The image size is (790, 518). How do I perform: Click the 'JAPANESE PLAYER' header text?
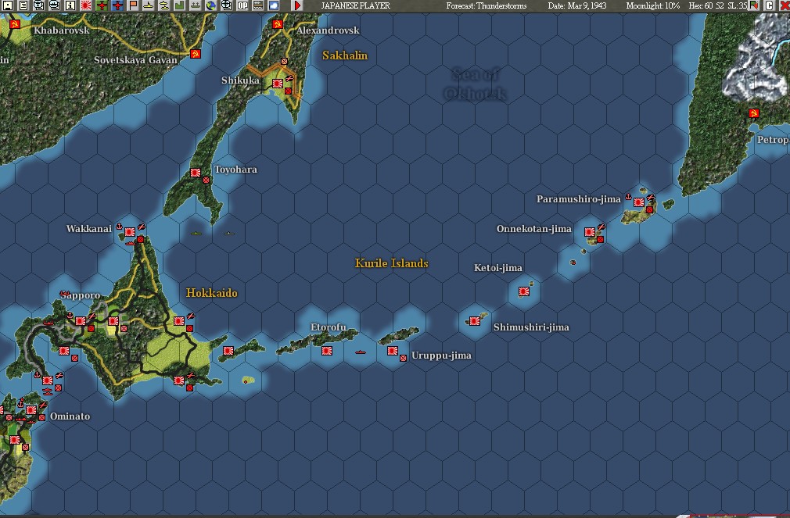[x=356, y=5]
